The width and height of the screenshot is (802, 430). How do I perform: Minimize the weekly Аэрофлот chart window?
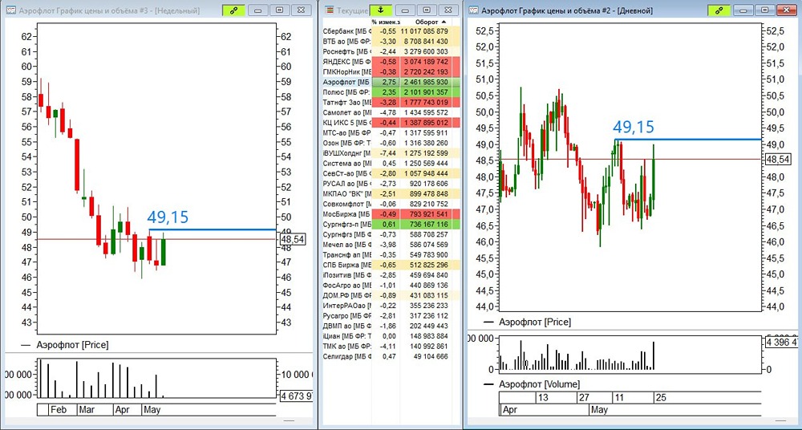[258, 10]
